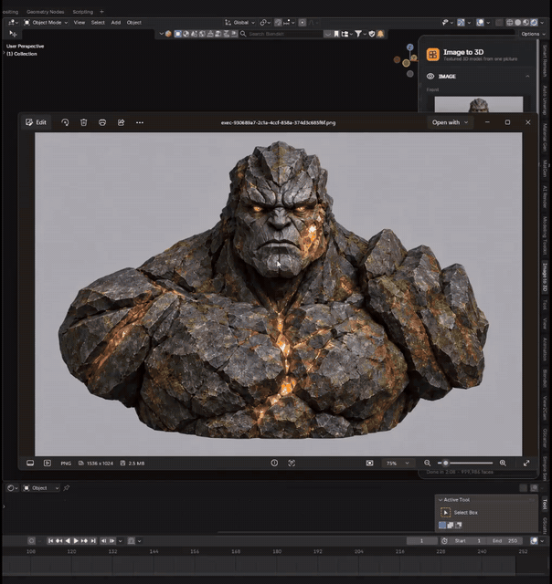Toggle the pin icon beside Object
Image resolution: width=552 pixels, height=584 pixels.
click(67, 488)
